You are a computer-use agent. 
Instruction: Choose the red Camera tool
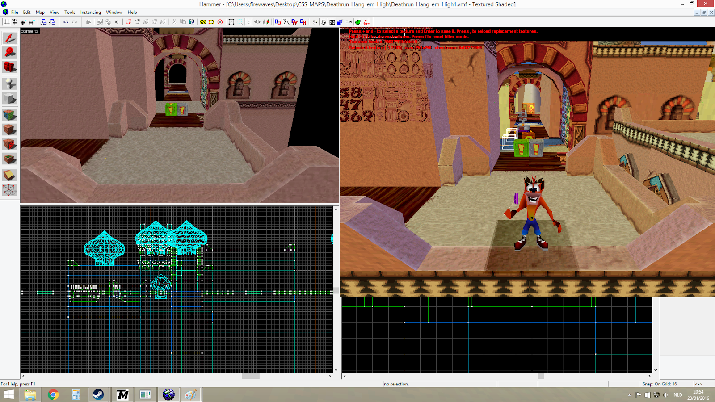tap(10, 67)
